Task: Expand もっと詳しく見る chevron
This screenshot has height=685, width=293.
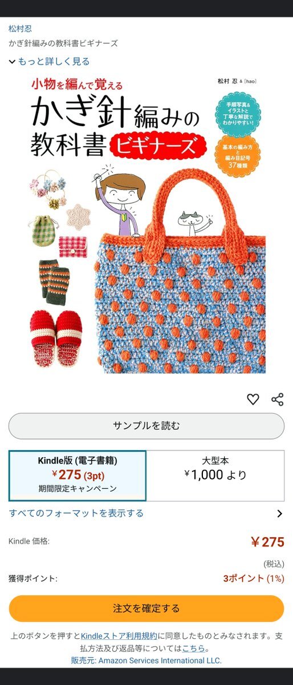Action: click(x=12, y=61)
